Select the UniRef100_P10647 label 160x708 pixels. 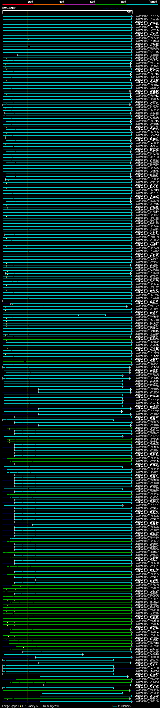click(146, 212)
